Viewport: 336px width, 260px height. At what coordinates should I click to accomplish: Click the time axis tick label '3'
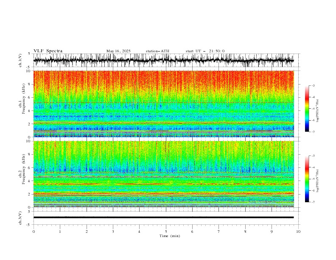click(x=113, y=232)
